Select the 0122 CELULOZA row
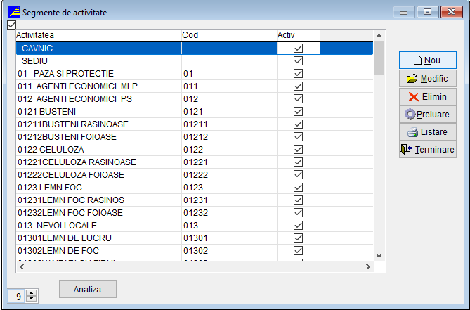This screenshot has height=310, width=470. tap(98, 150)
